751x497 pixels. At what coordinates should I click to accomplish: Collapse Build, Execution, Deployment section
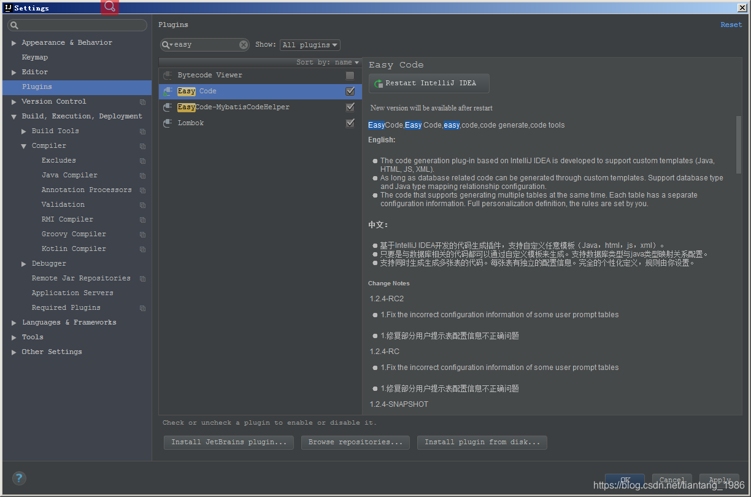point(14,117)
